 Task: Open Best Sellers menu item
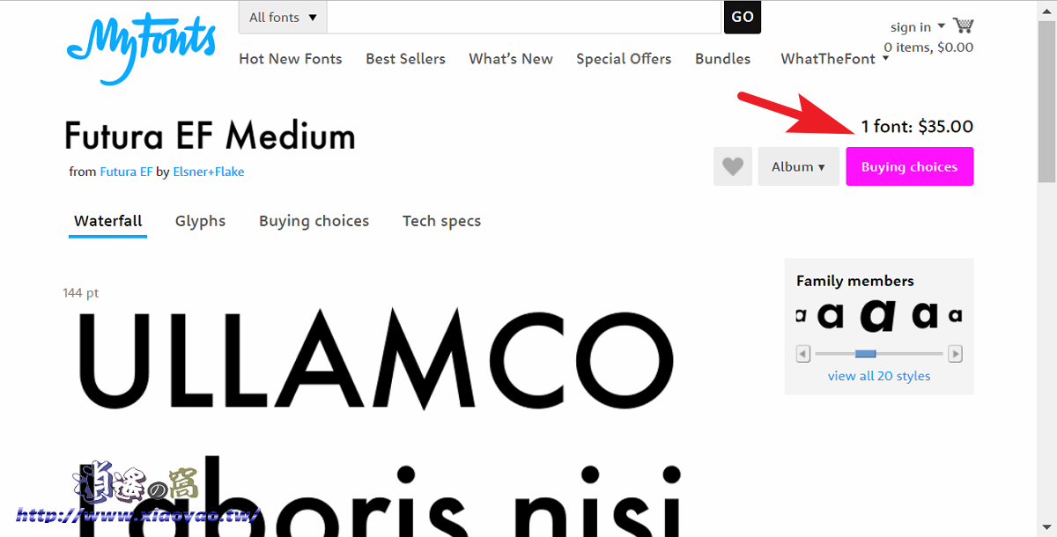click(x=405, y=59)
